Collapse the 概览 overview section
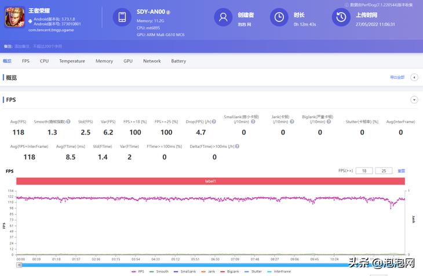Screen dimensions: 423x276 point(414,77)
